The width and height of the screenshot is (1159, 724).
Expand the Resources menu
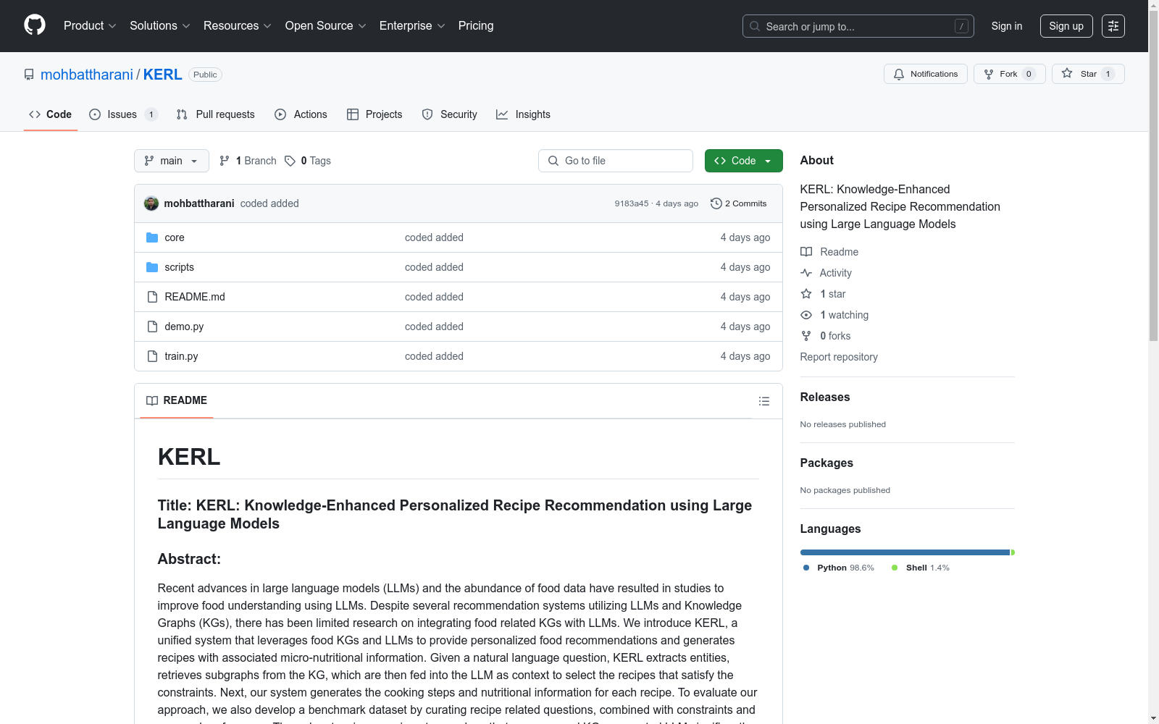pyautogui.click(x=238, y=25)
